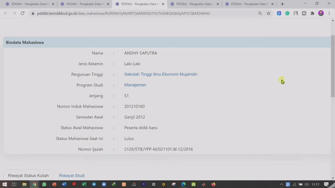Viewport: 335px width, 188px height.
Task: Open File Explorer from taskbar
Action: tap(24, 184)
